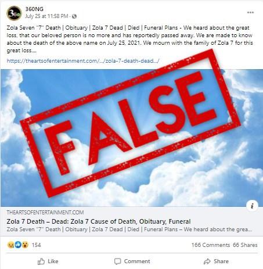Click the wow reaction emoji icon
The height and width of the screenshot is (269, 263).
click(x=25, y=245)
